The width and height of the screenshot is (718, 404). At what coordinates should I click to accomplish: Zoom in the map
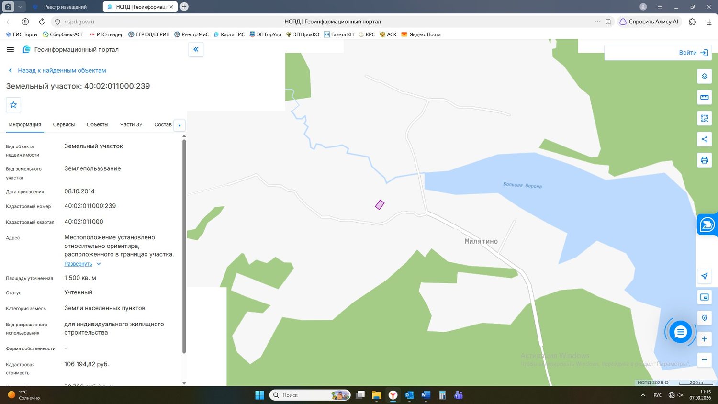tap(704, 339)
